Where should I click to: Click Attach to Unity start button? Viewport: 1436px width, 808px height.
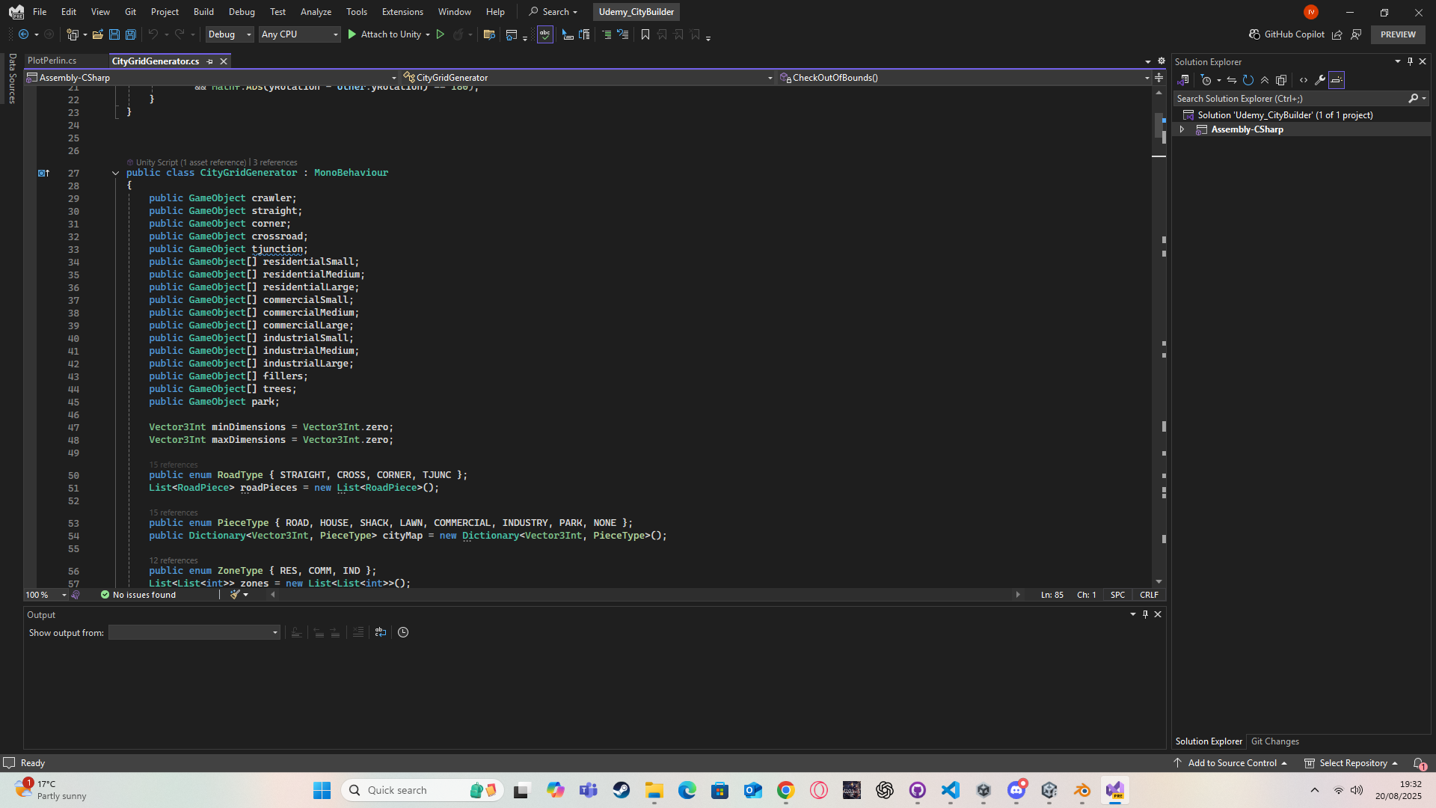click(x=384, y=34)
